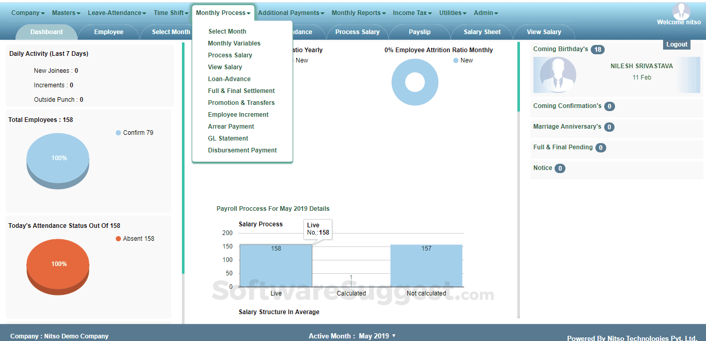Click the orange Today's Attendance pie chart

click(57, 267)
